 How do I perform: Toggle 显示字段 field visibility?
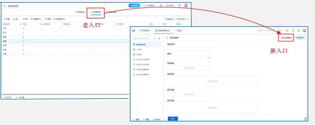click(180, 19)
